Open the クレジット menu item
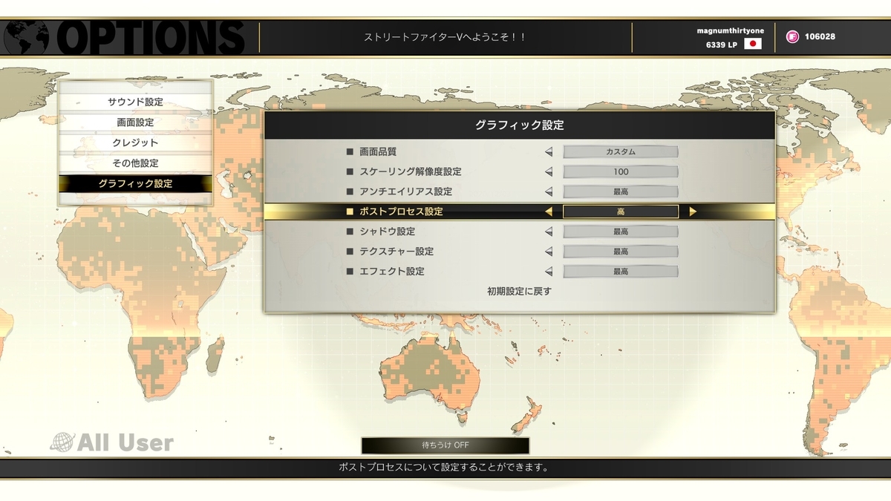 (135, 143)
